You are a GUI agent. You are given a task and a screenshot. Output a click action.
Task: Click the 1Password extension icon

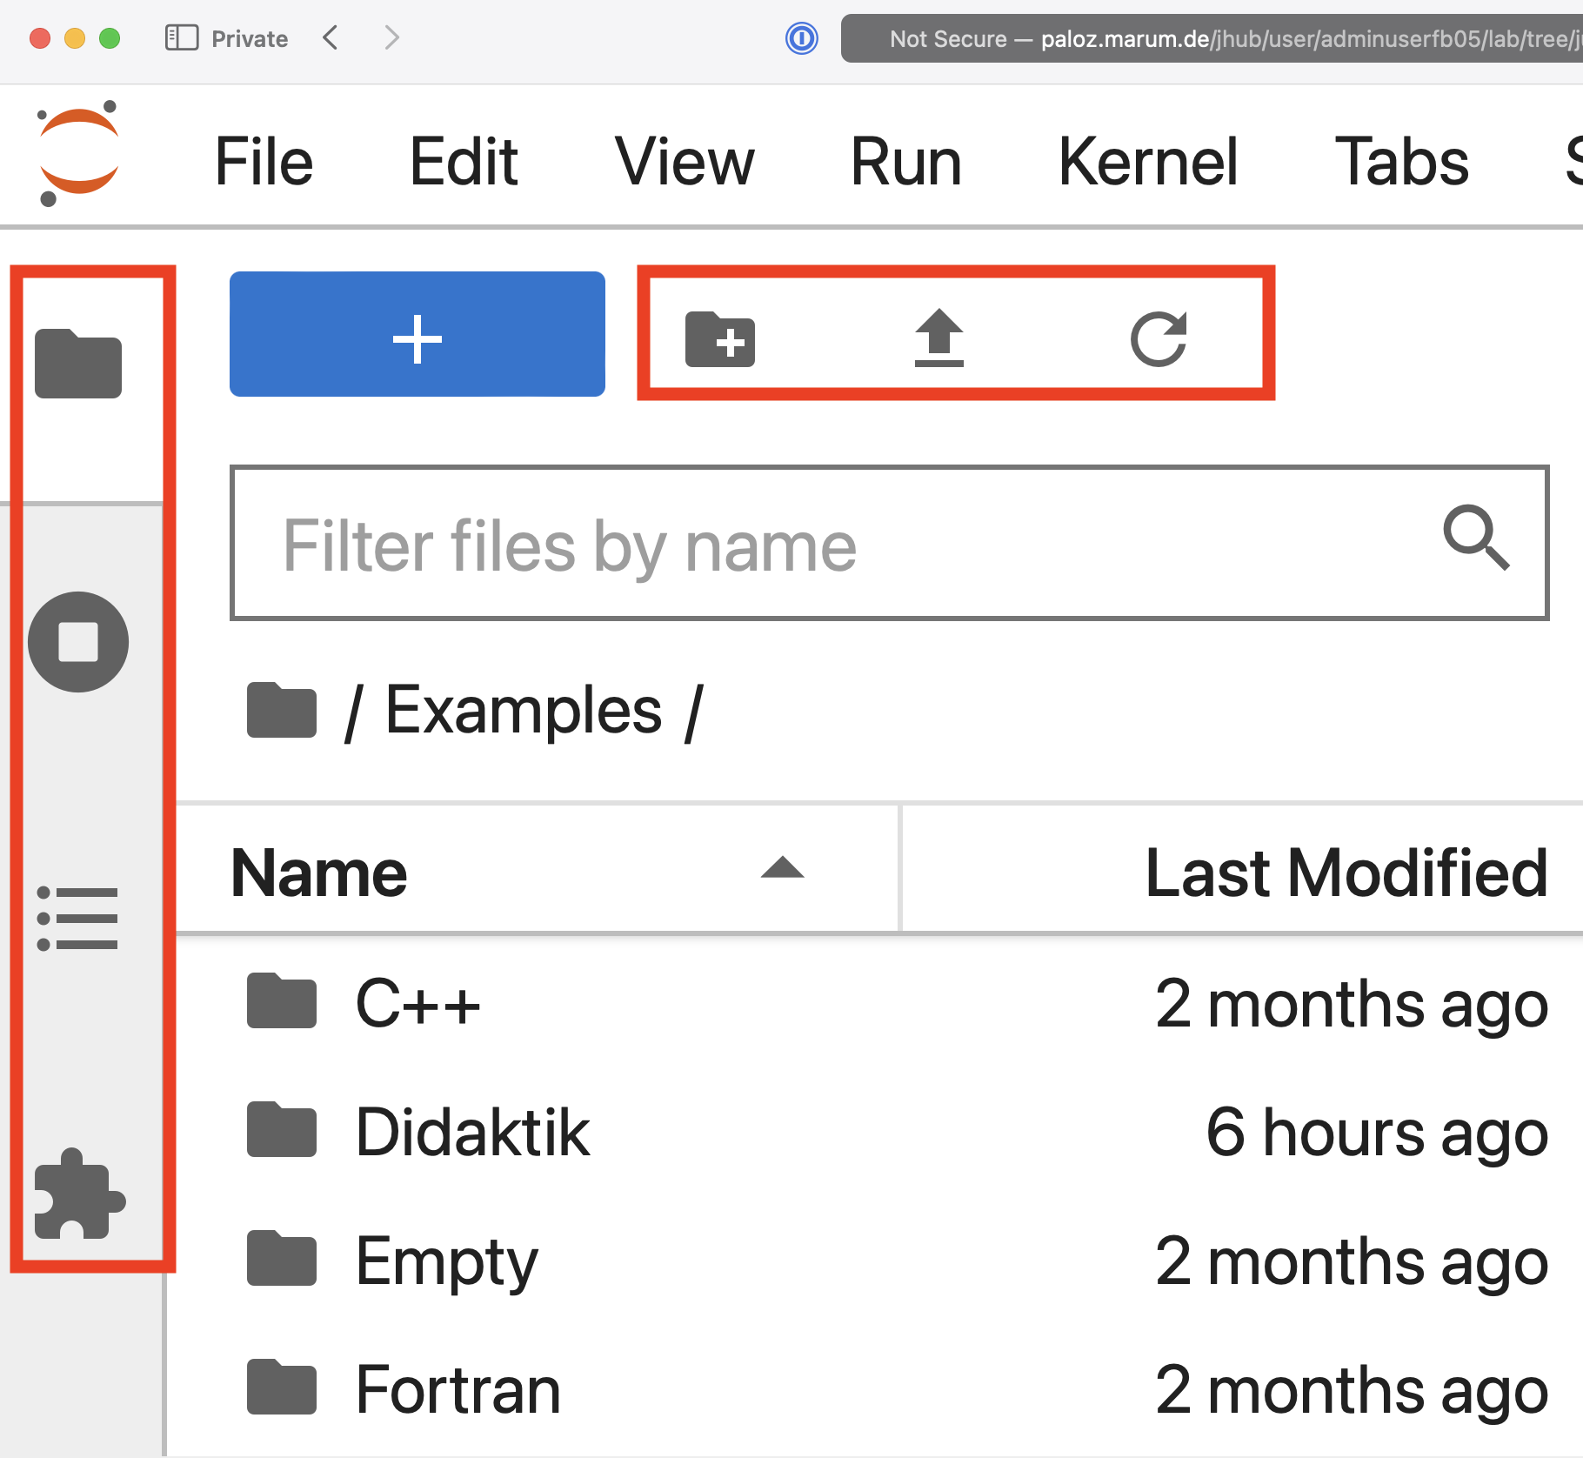(x=801, y=38)
